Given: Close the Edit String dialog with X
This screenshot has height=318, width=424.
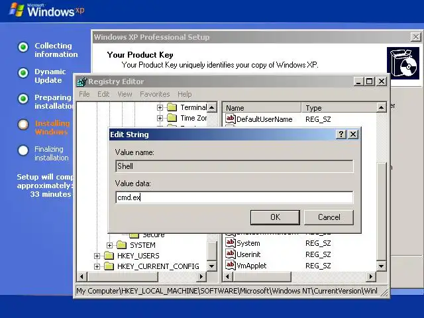Looking at the screenshot, I should pos(353,134).
